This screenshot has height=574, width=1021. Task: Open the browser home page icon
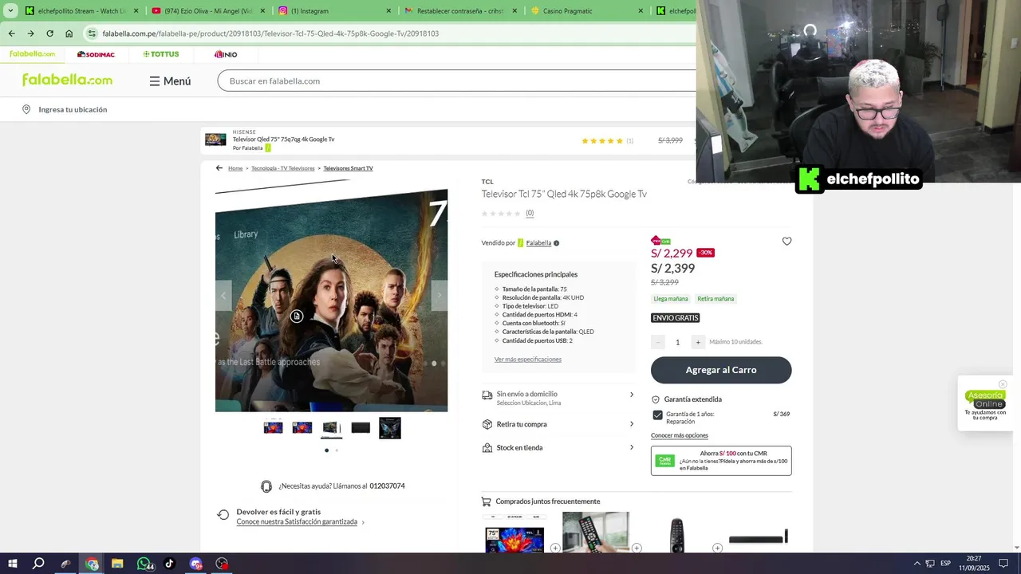(69, 33)
